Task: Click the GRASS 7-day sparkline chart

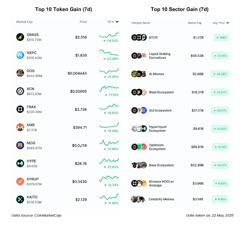Action: (109, 35)
